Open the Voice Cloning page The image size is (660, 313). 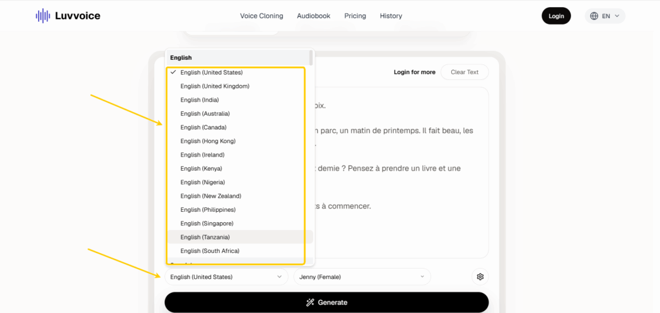[x=262, y=16]
